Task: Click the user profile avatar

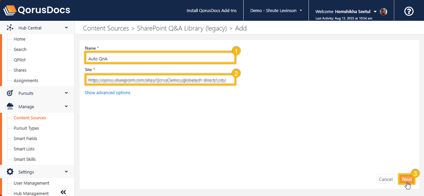Action: point(383,12)
